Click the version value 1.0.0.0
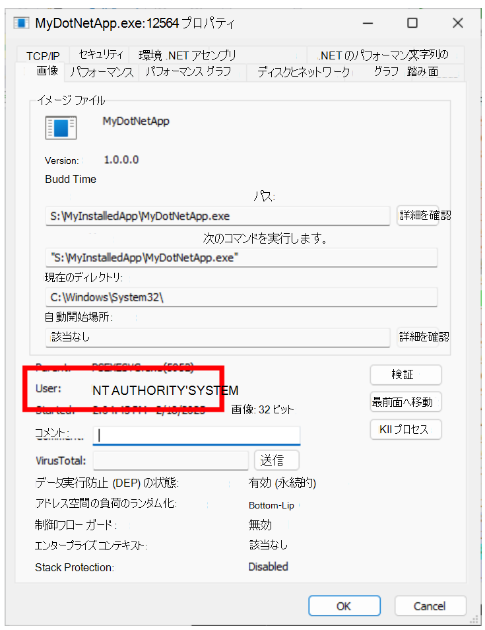The height and width of the screenshot is (630, 485). point(121,160)
